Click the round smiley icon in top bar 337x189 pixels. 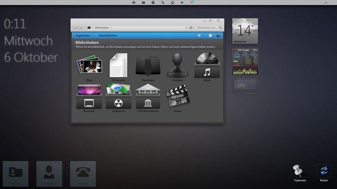click(x=153, y=2)
